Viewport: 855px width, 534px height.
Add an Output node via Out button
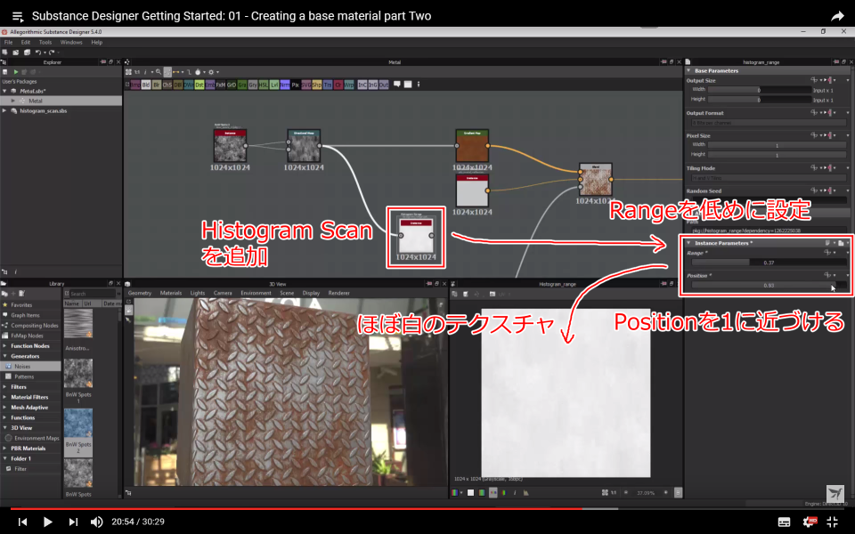(x=384, y=85)
